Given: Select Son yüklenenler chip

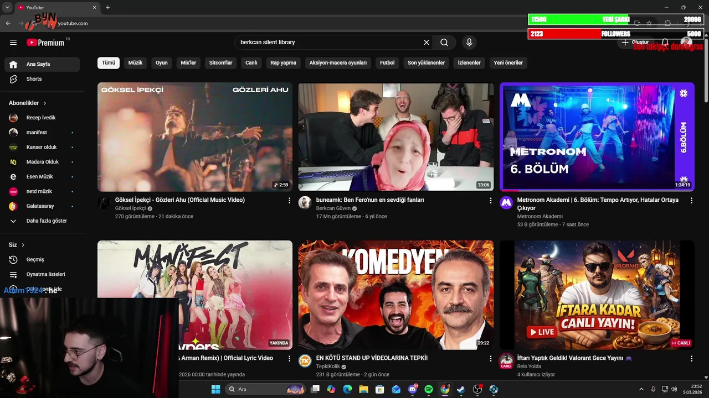Looking at the screenshot, I should pyautogui.click(x=426, y=63).
